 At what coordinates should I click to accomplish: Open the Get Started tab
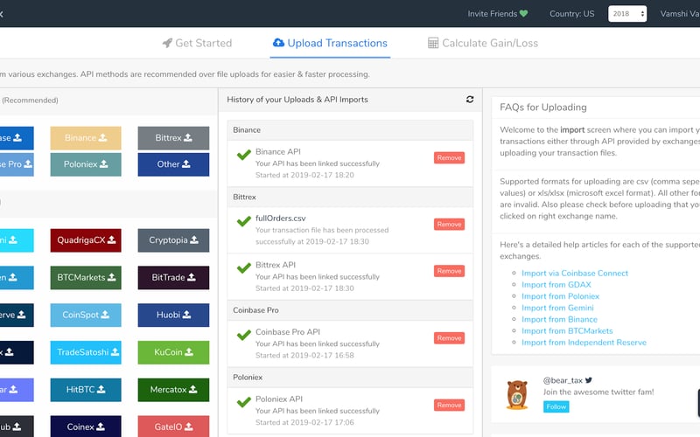197,43
